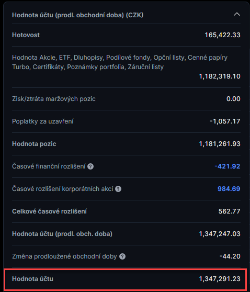This screenshot has height=292, width=250.
Task: Click the total accrual value 562.77
Action: point(229,211)
